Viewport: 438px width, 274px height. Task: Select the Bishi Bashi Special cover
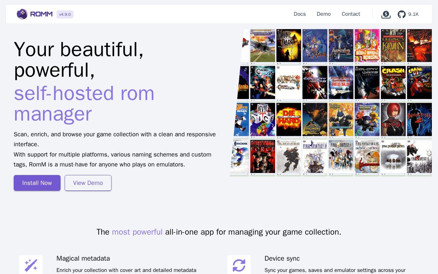pos(367,46)
